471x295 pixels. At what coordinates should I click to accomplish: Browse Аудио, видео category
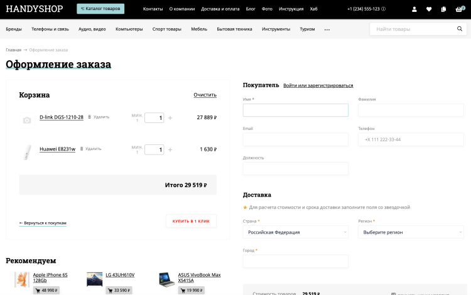(x=92, y=29)
